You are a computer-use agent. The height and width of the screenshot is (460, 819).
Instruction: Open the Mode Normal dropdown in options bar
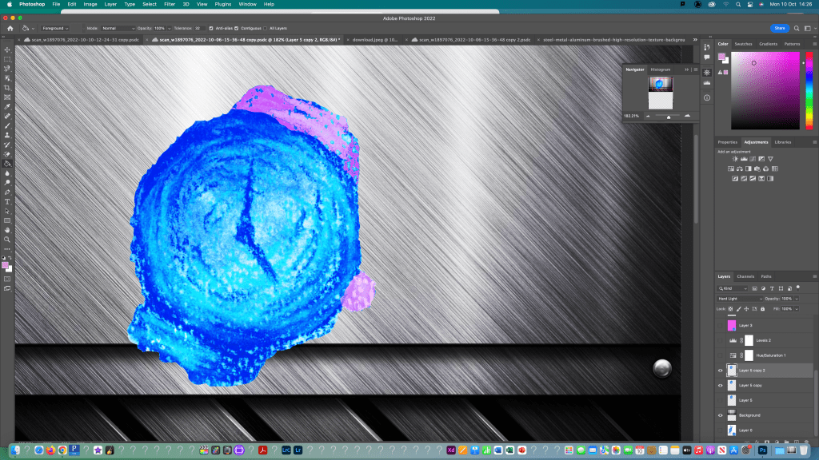click(x=117, y=28)
